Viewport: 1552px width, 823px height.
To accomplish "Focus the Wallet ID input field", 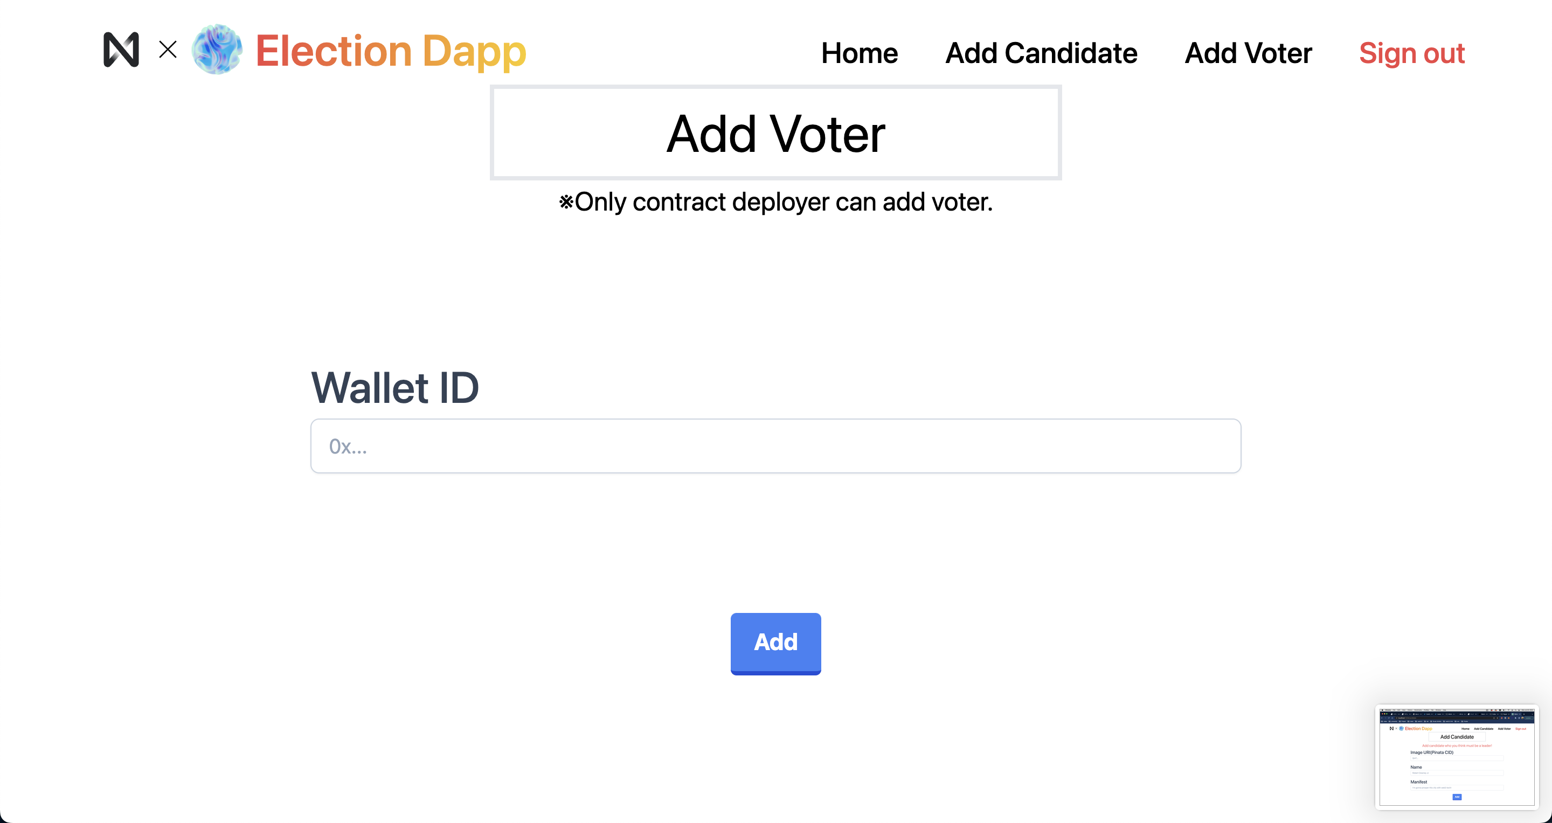I will [x=776, y=446].
